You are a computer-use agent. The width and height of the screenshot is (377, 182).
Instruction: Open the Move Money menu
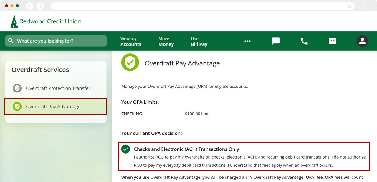click(166, 41)
